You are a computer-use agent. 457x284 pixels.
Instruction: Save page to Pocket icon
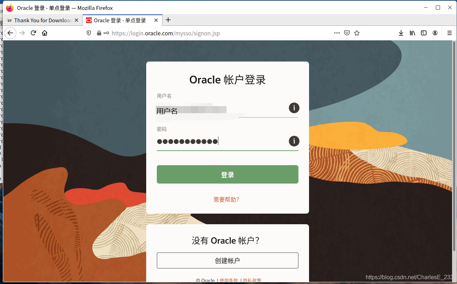click(x=347, y=33)
